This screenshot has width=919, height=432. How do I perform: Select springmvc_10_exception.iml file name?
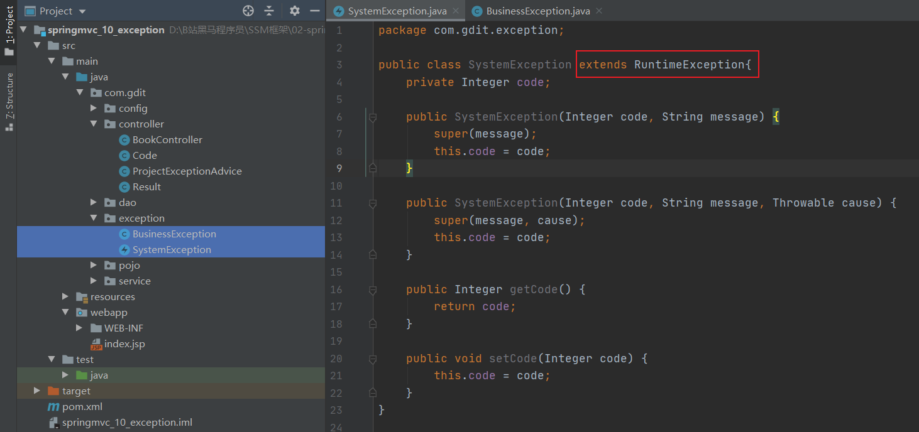pyautogui.click(x=127, y=422)
